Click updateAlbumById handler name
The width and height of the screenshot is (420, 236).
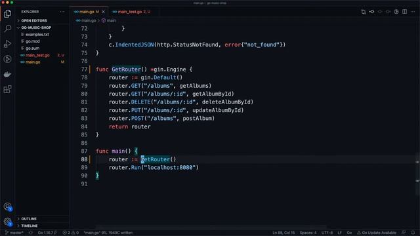217,110
